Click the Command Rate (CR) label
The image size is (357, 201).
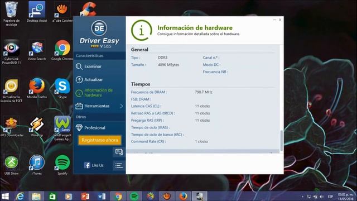point(148,141)
